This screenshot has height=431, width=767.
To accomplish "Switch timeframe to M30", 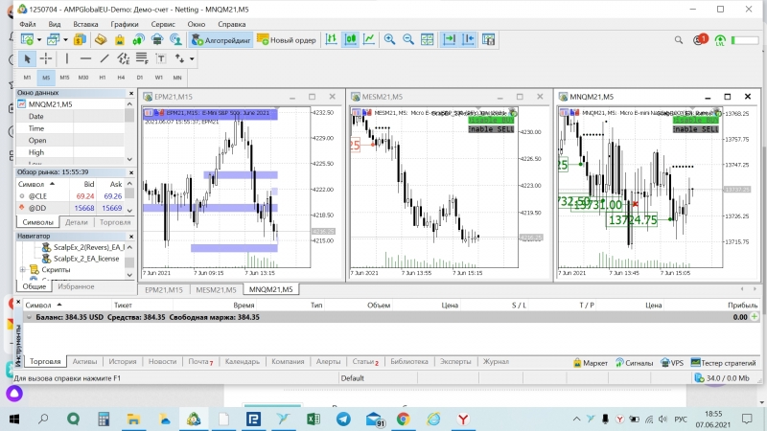I will tap(83, 78).
